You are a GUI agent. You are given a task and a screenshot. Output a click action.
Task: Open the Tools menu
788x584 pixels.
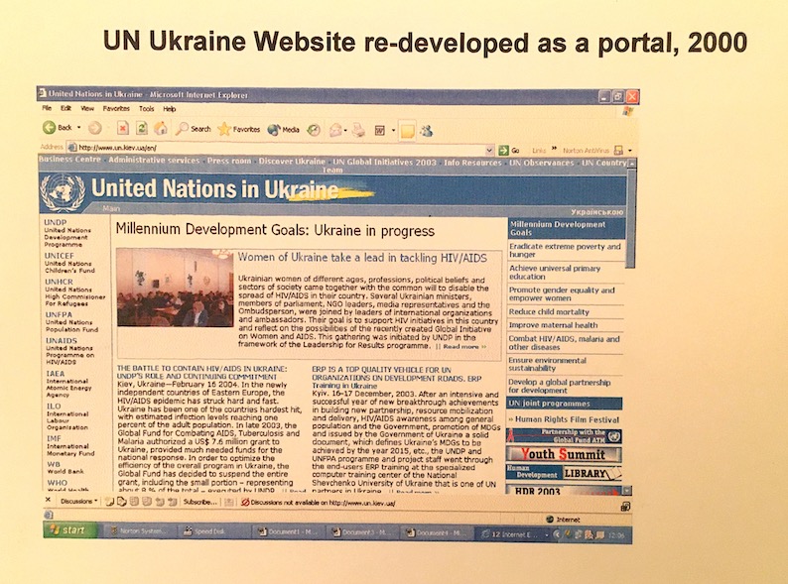tap(146, 107)
